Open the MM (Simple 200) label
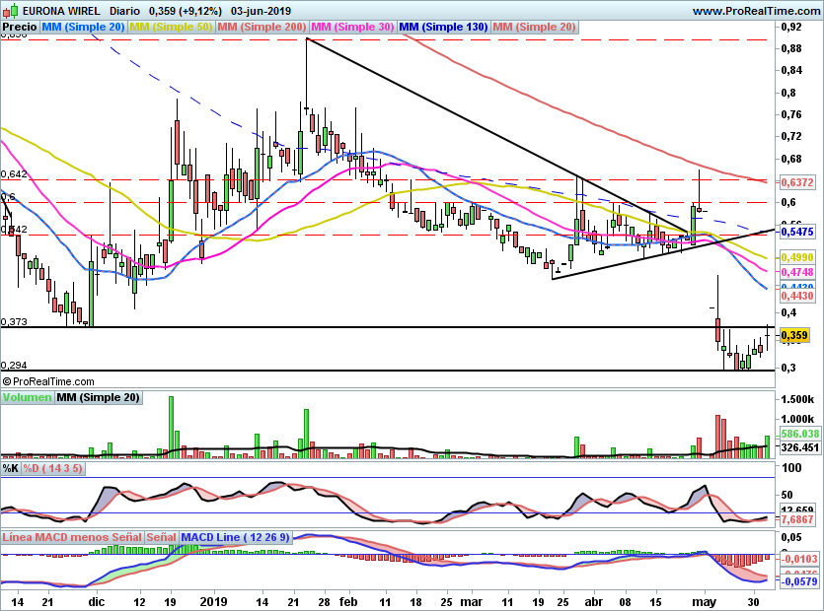The width and height of the screenshot is (824, 611). coord(262,27)
